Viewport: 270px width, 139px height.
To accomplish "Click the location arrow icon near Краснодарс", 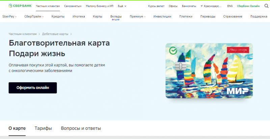I will 201,6.
